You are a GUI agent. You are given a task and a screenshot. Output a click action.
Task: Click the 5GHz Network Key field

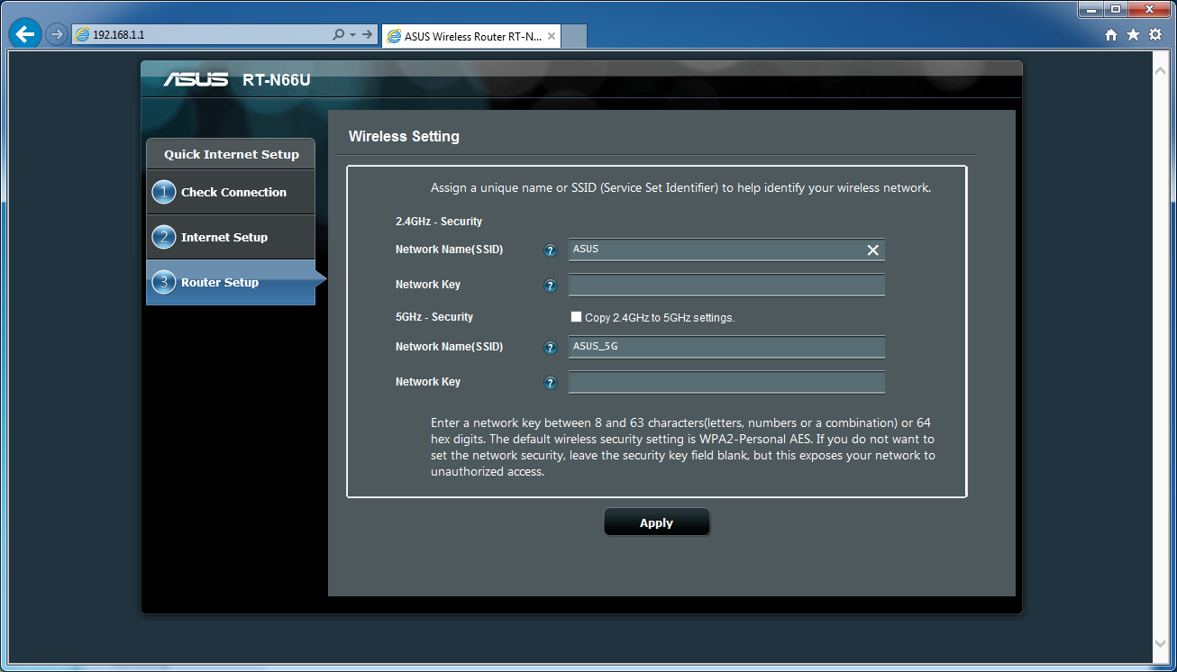point(726,382)
